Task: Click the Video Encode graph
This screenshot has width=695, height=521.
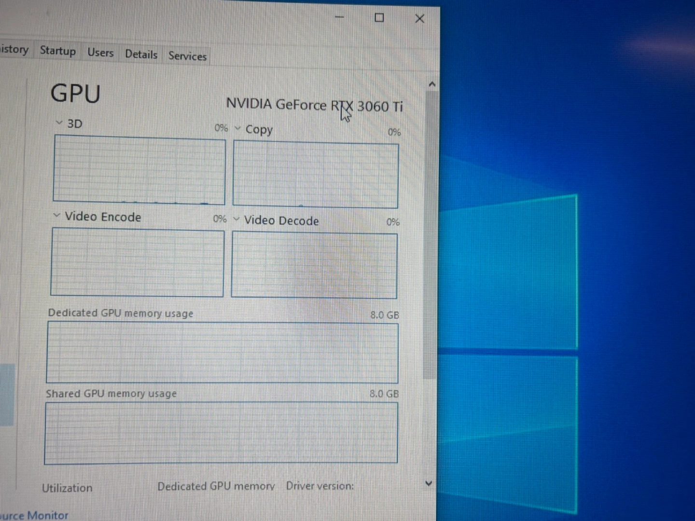Action: click(x=137, y=262)
